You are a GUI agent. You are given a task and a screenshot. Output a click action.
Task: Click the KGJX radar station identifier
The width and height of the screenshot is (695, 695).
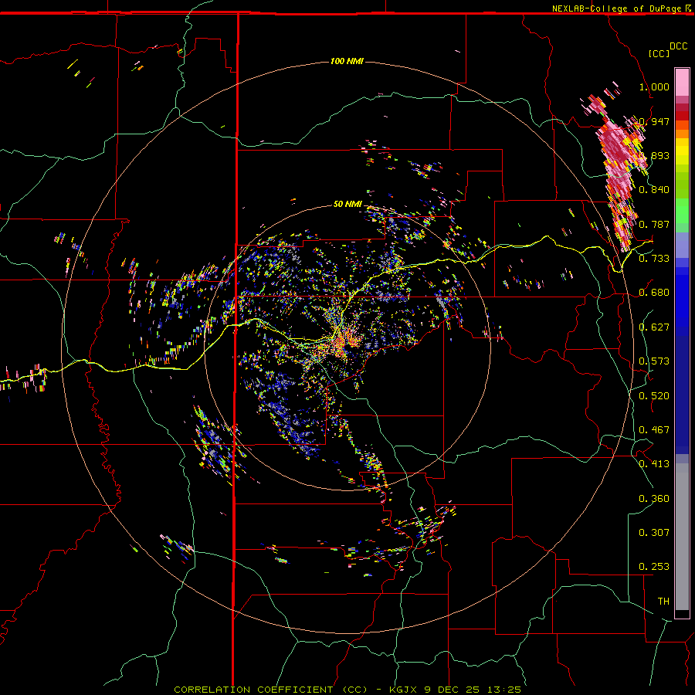[x=402, y=690]
